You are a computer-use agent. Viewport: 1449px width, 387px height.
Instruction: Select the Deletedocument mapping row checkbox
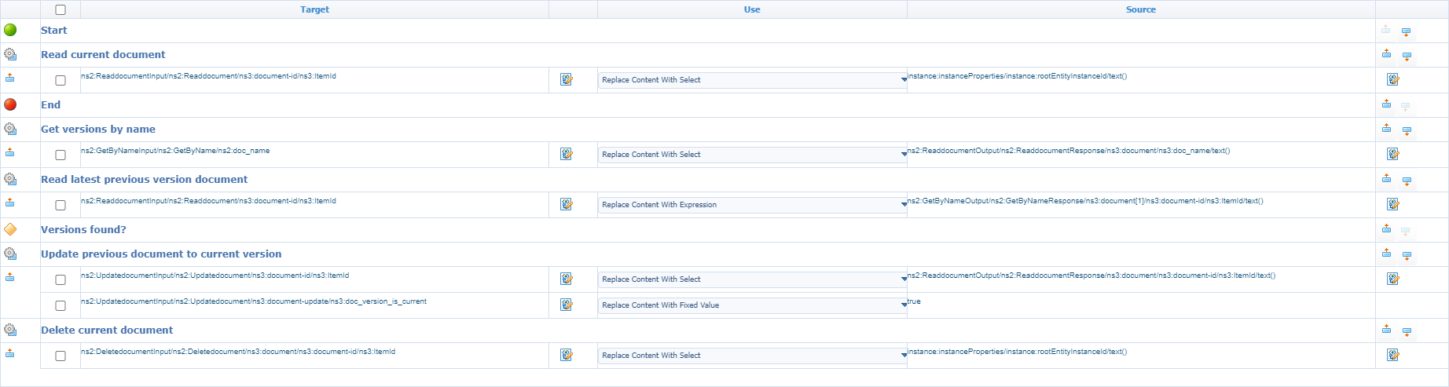click(x=61, y=356)
